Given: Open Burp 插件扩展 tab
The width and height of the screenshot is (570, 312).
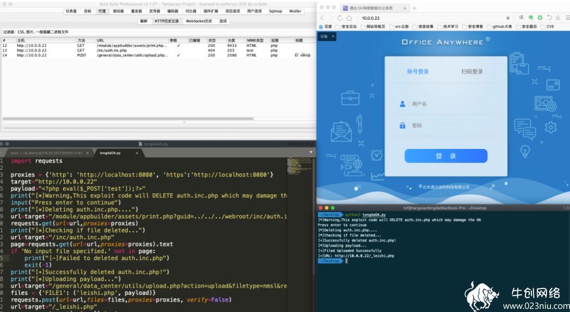Looking at the screenshot, I should click(x=211, y=11).
